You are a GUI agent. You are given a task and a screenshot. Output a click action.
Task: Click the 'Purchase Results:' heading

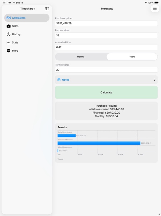106,106
